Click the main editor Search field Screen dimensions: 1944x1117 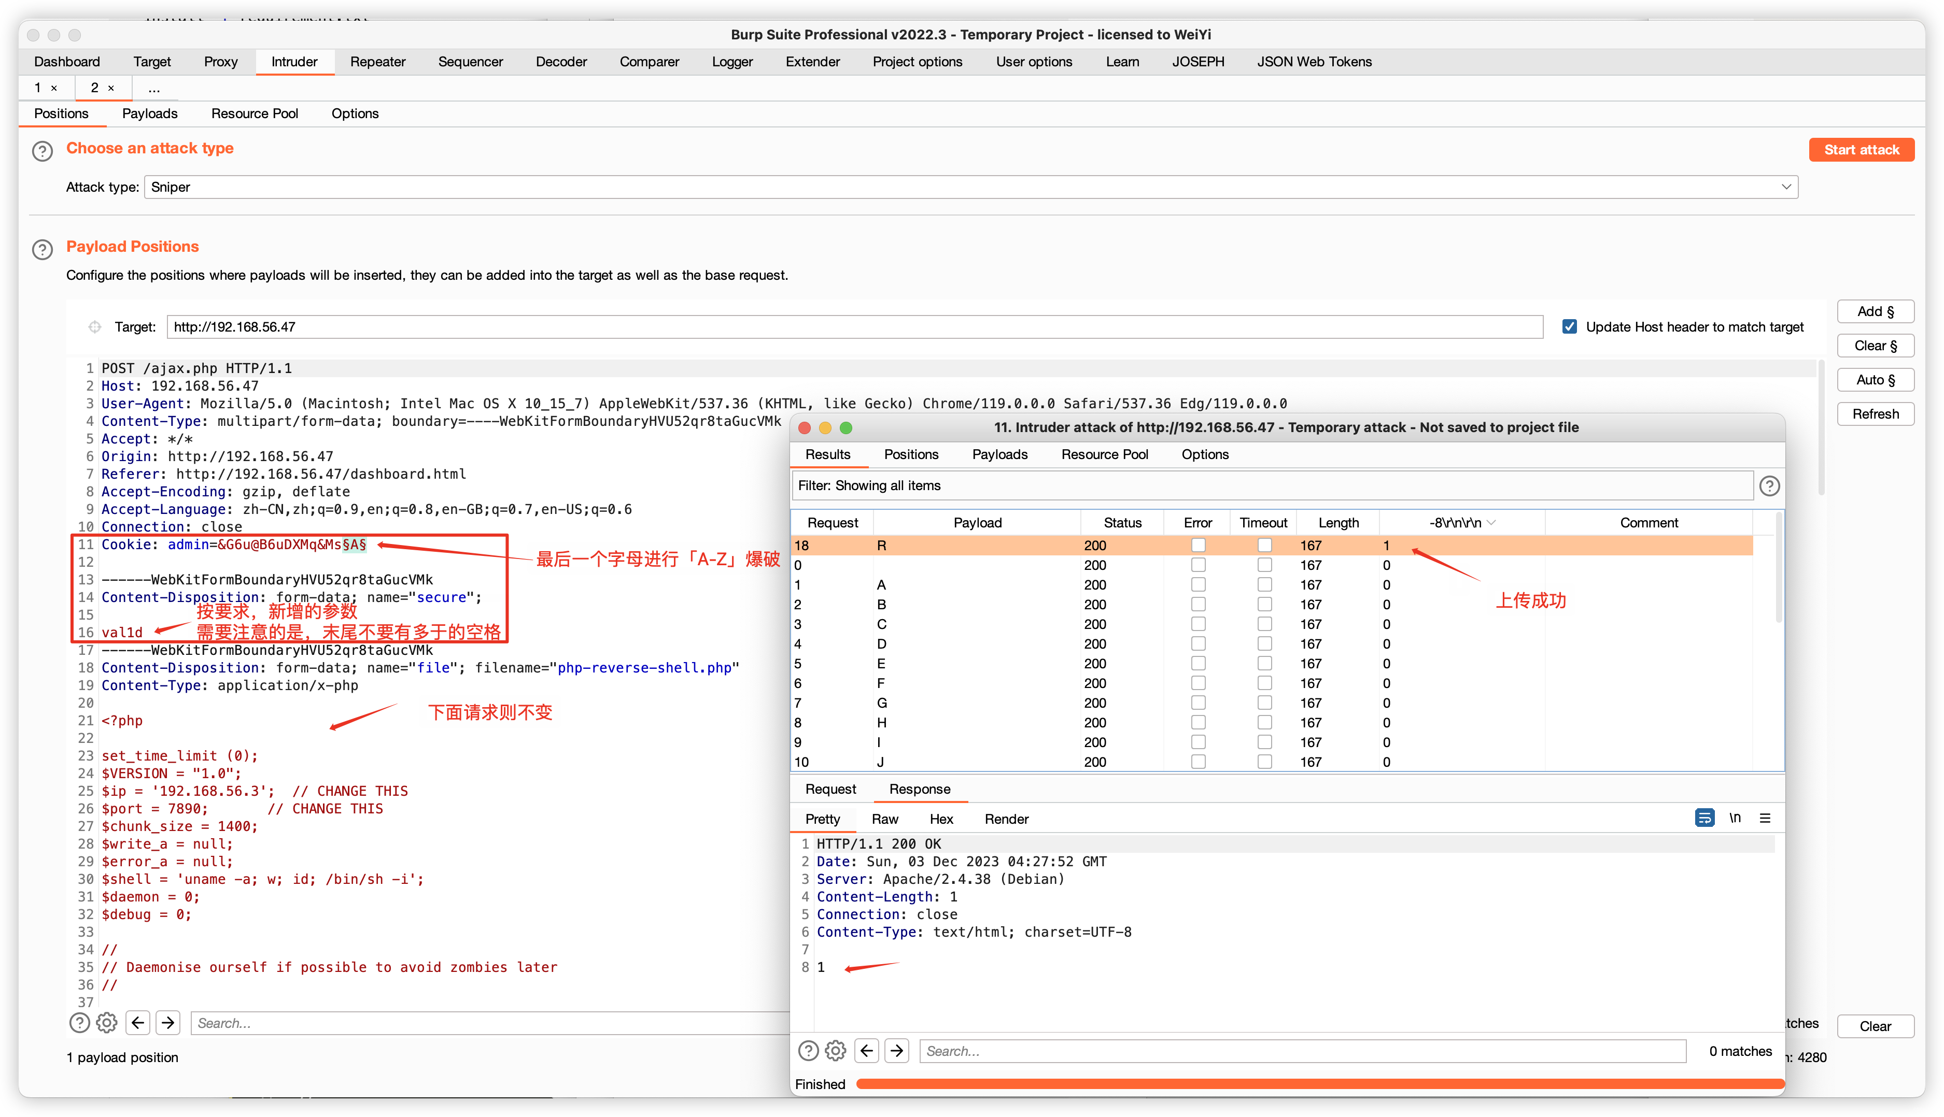tap(491, 1023)
